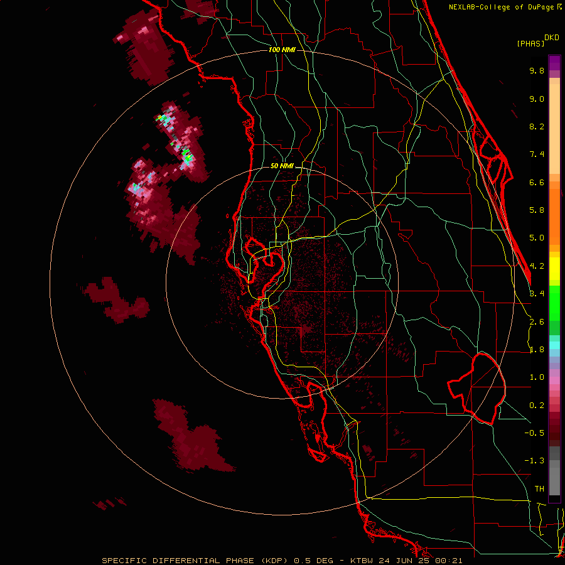Pick the yellow band beside 4.2
The image size is (565, 565).
pyautogui.click(x=554, y=269)
